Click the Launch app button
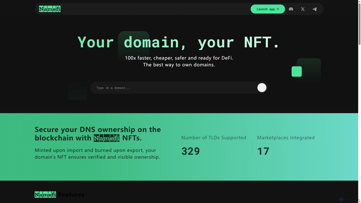This screenshot has height=203, width=361. point(268,9)
